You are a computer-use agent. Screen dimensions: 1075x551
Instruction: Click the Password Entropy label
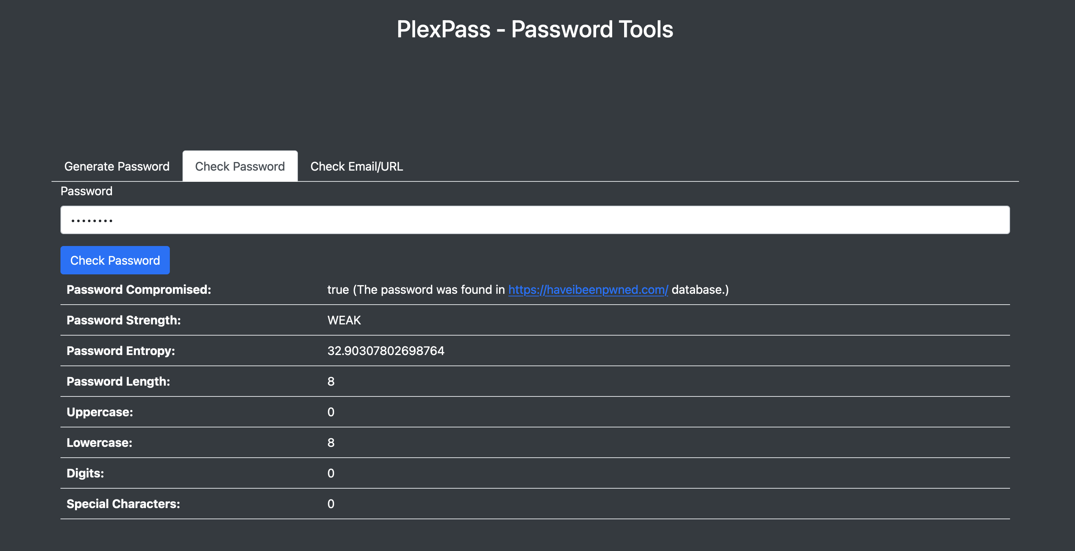click(121, 351)
